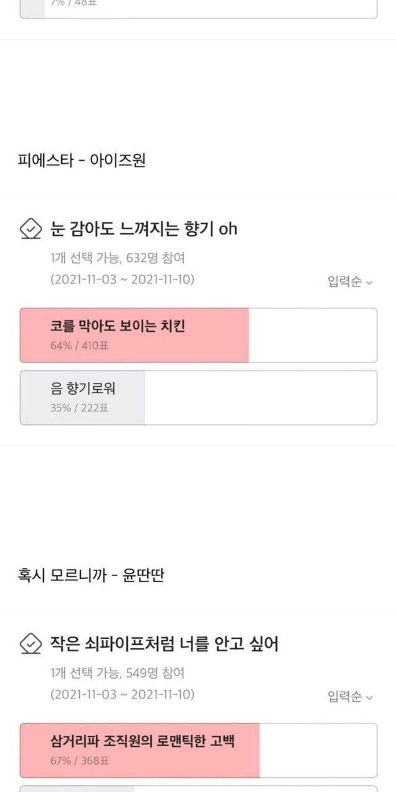The width and height of the screenshot is (396, 792).
Task: Vote for "코를 막아도 보이는 치킨" option
Action: click(198, 335)
